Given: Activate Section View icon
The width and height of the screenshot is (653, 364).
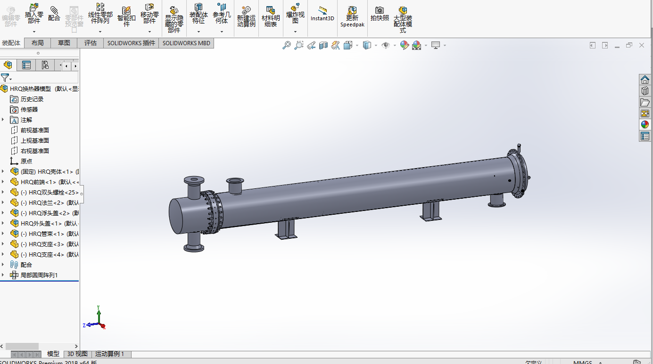Looking at the screenshot, I should coord(323,45).
